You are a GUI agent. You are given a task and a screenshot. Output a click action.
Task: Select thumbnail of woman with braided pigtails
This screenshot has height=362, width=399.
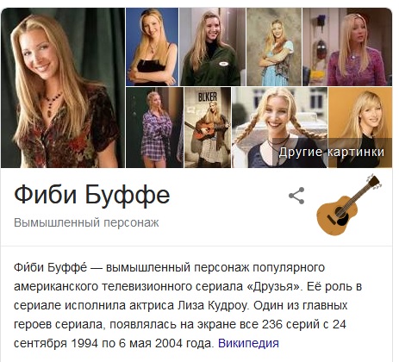pos(279,128)
